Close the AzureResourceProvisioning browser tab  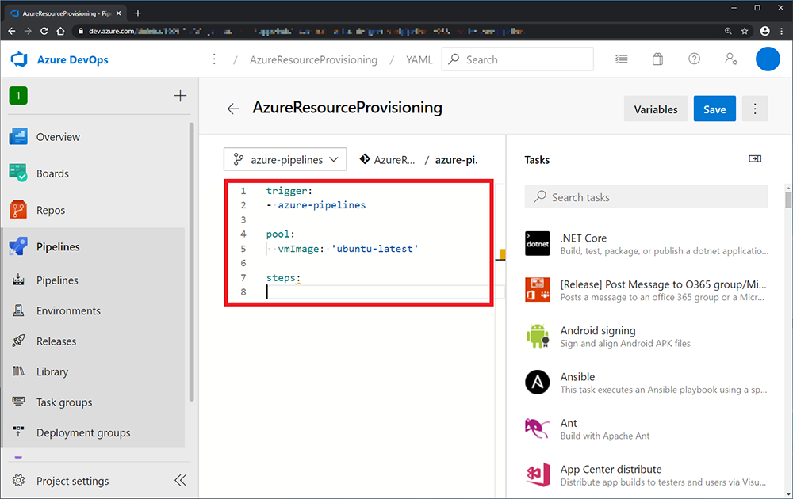(x=118, y=13)
